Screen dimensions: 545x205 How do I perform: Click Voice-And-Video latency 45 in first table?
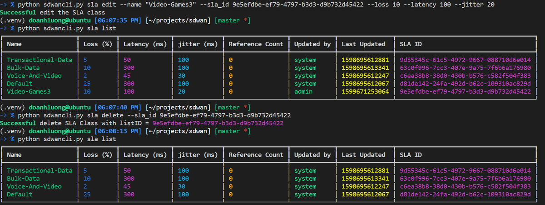pyautogui.click(x=127, y=76)
